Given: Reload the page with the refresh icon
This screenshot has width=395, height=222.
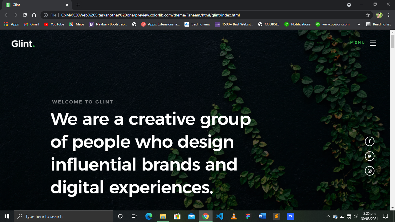Looking at the screenshot, I should pos(25,15).
